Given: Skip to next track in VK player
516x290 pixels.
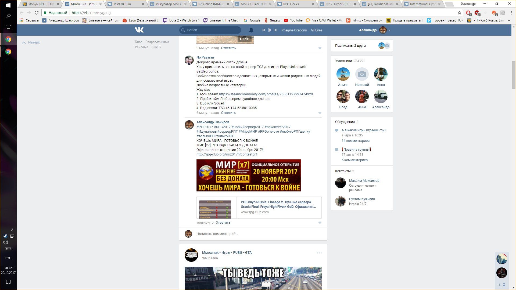Looking at the screenshot, I should (x=276, y=30).
